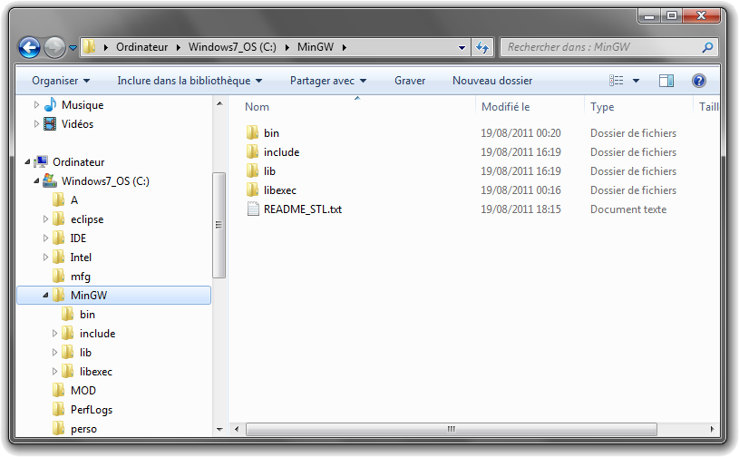Click the navigation pane vertical scrollbar thumb
Viewport: 739px width, 457px height.
[219, 225]
